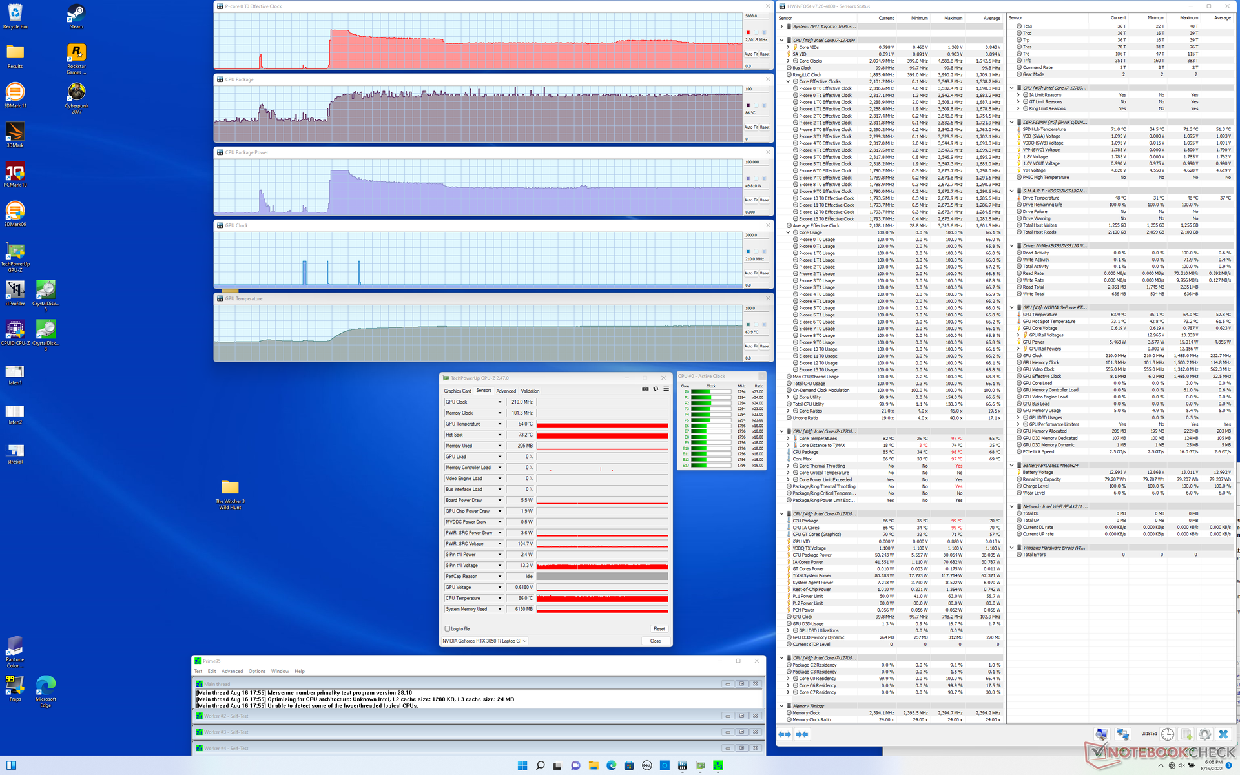1240x775 pixels.
Task: Collapse Core Effective Clocks tree node
Action: 788,81
